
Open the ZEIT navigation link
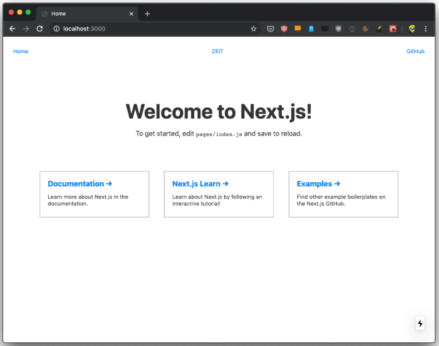pyautogui.click(x=217, y=51)
